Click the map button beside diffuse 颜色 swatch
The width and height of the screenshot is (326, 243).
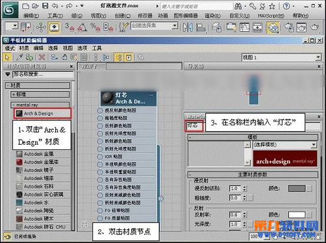tap(309, 188)
